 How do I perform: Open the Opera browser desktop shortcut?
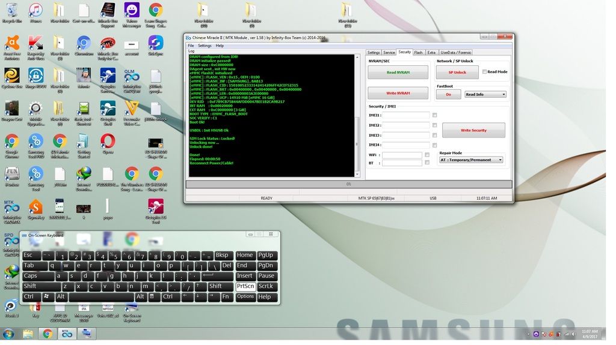click(x=108, y=141)
